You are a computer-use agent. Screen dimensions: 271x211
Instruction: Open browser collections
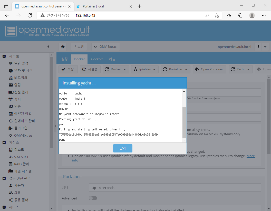coord(240,15)
